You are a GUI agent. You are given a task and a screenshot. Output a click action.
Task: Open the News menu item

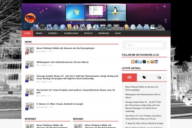coord(39,33)
